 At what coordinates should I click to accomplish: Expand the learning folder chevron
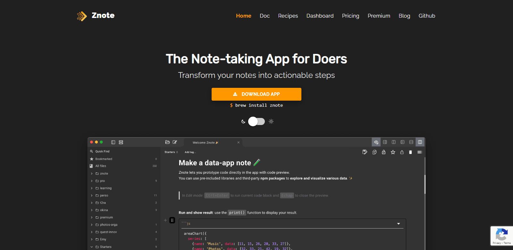[x=92, y=188]
